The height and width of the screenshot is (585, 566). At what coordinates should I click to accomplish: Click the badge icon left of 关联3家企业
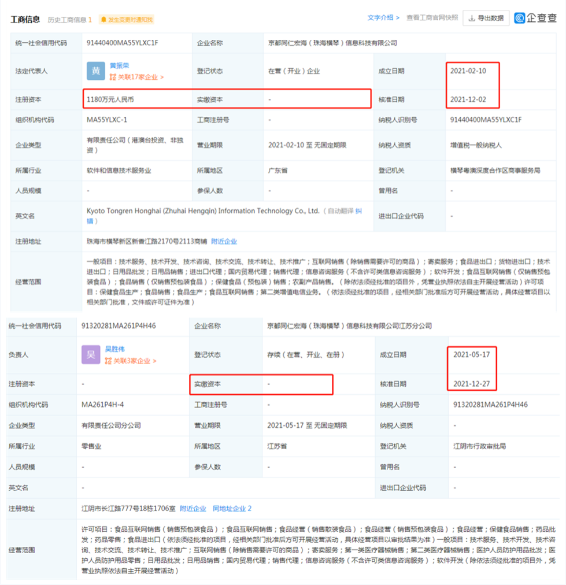(109, 361)
